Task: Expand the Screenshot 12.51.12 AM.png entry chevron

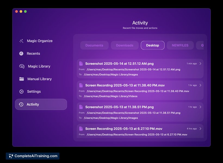Action: click(200, 63)
